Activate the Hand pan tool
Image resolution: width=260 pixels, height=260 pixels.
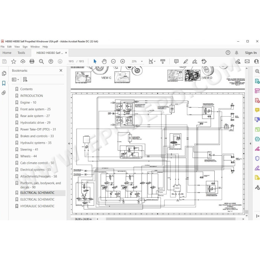(104, 61)
